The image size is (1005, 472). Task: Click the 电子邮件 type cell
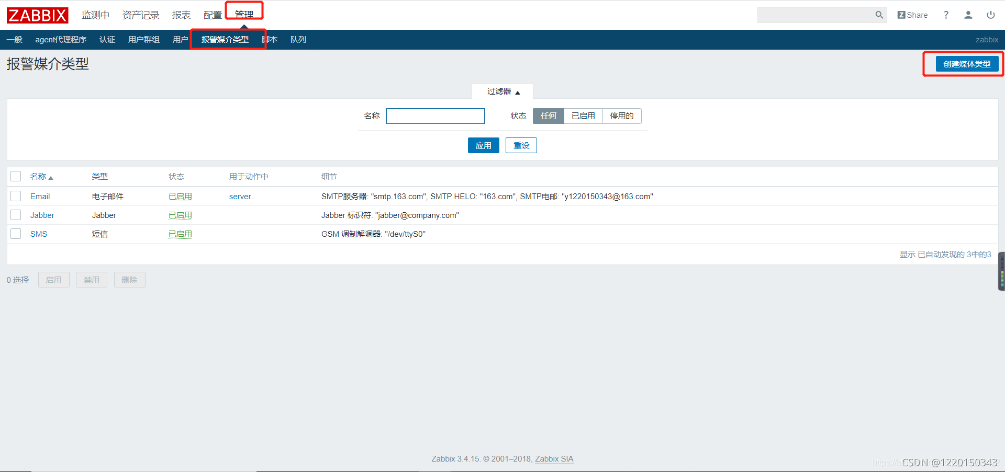(108, 197)
